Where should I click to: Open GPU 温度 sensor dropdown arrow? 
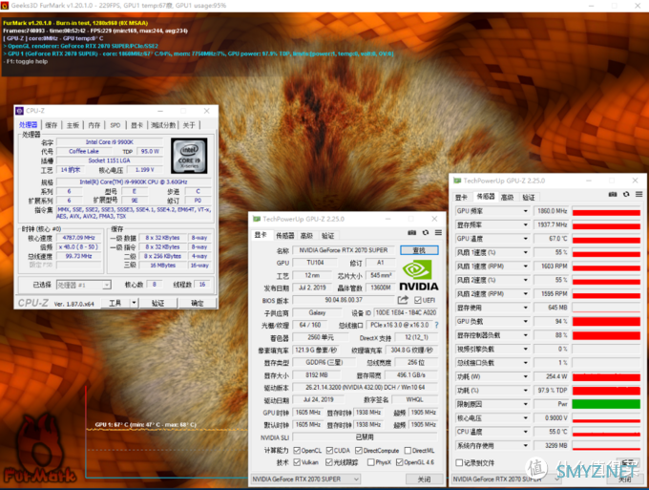(525, 239)
